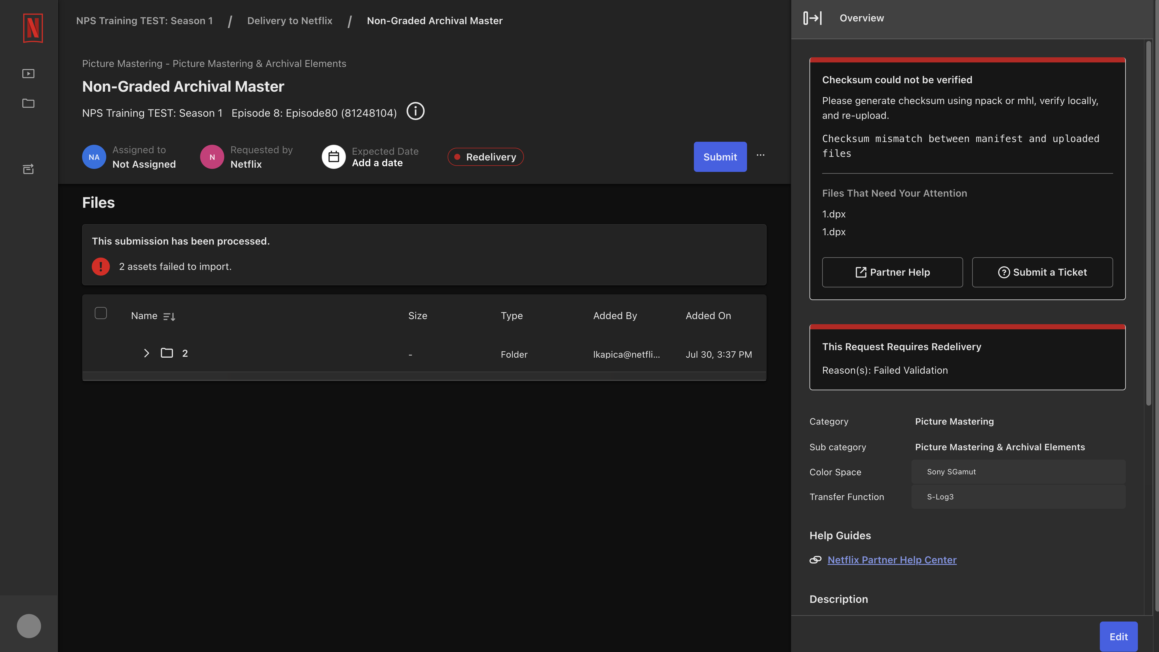This screenshot has height=652, width=1159.
Task: Click Non-Graded Archival Master breadcrumb
Action: pyautogui.click(x=435, y=21)
